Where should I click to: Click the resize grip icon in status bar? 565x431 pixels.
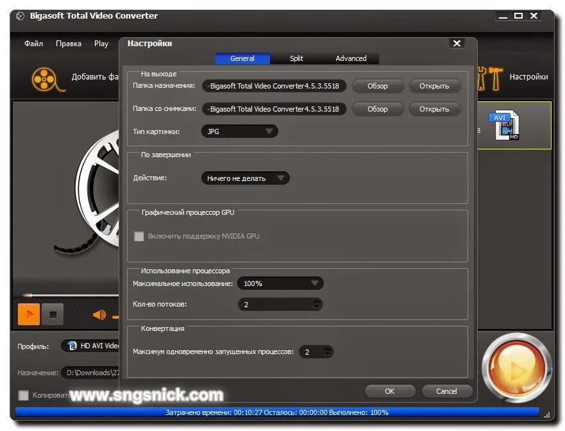546,415
